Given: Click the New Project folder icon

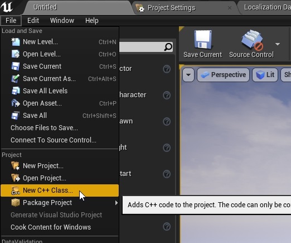Looking at the screenshot, I should [16, 165].
